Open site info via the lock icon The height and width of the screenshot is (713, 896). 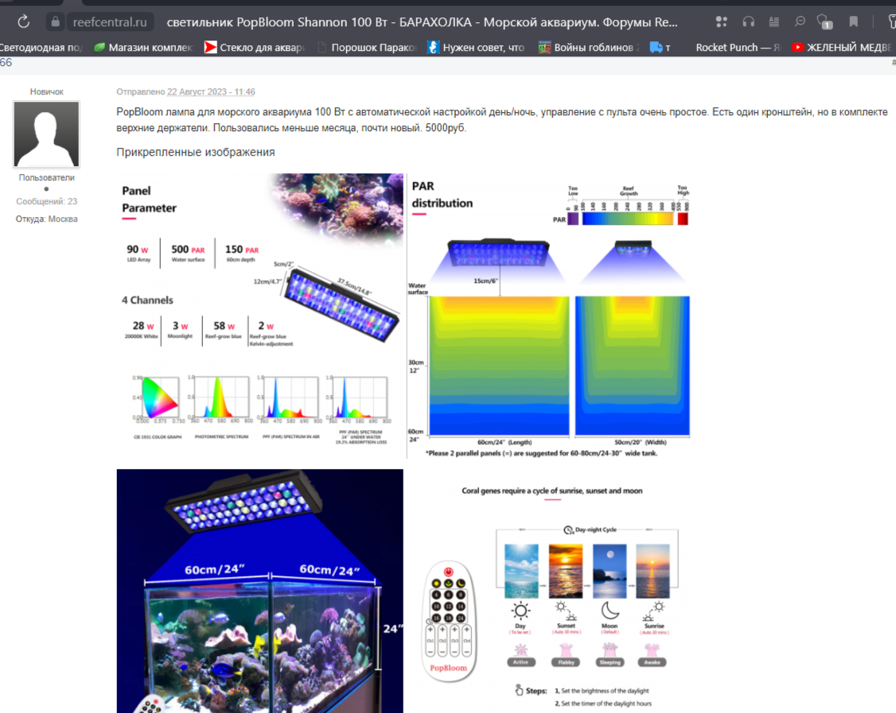55,21
